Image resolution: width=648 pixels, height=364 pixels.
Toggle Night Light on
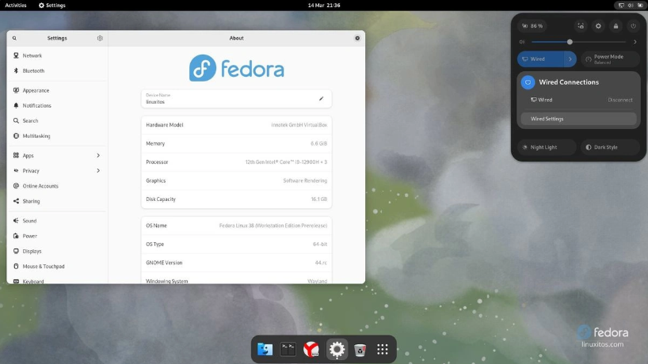point(546,147)
